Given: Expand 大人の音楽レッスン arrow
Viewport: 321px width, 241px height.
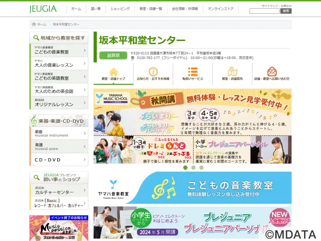Looking at the screenshot, I should click(x=85, y=63).
